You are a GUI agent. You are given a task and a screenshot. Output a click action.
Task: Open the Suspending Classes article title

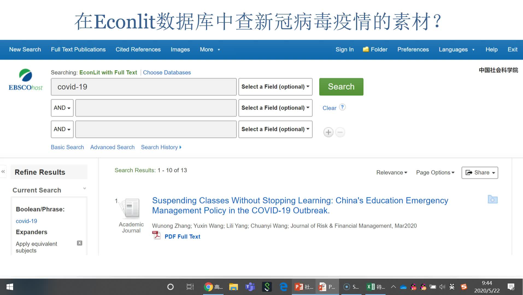coord(300,205)
